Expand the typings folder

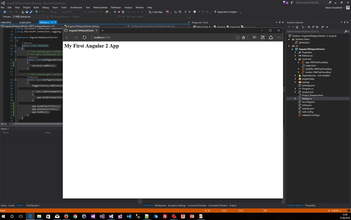coord(295,82)
